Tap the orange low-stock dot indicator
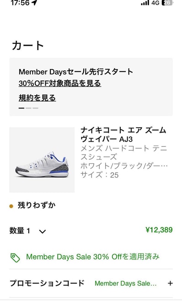The image size is (182, 301). point(11,206)
